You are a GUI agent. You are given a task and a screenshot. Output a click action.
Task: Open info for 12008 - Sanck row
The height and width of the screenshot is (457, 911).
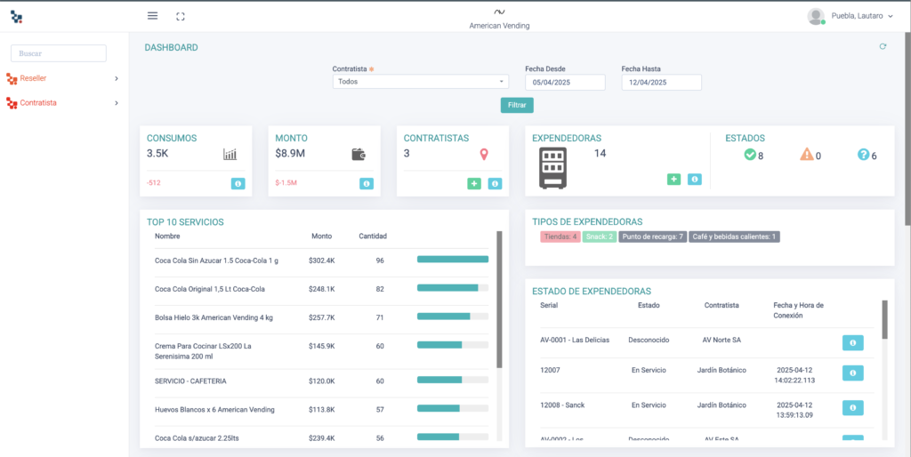pos(853,407)
